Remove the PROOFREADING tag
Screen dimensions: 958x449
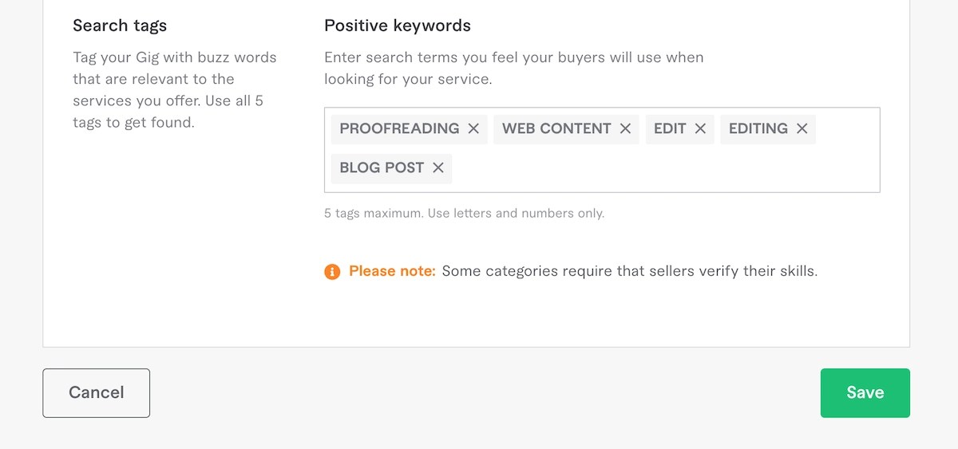pos(473,128)
